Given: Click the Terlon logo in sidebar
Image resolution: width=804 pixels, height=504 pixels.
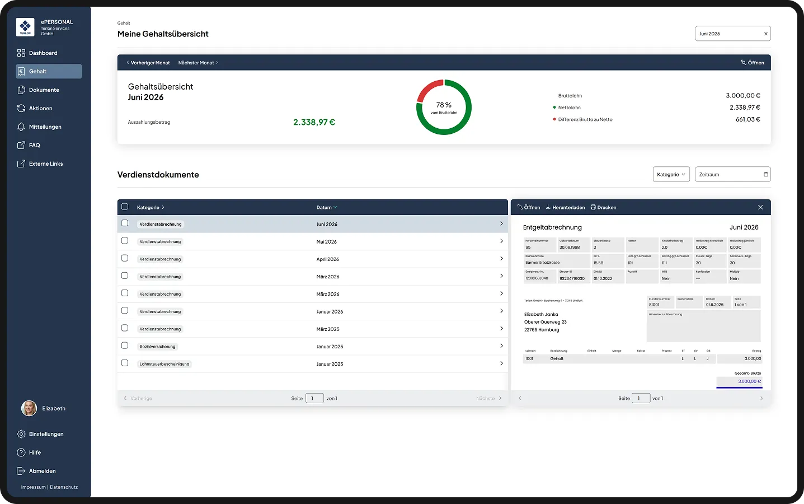Looking at the screenshot, I should pos(25,27).
